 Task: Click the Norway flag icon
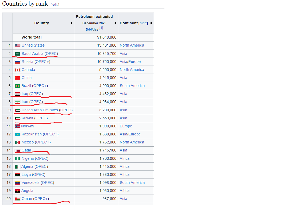coord(17,126)
